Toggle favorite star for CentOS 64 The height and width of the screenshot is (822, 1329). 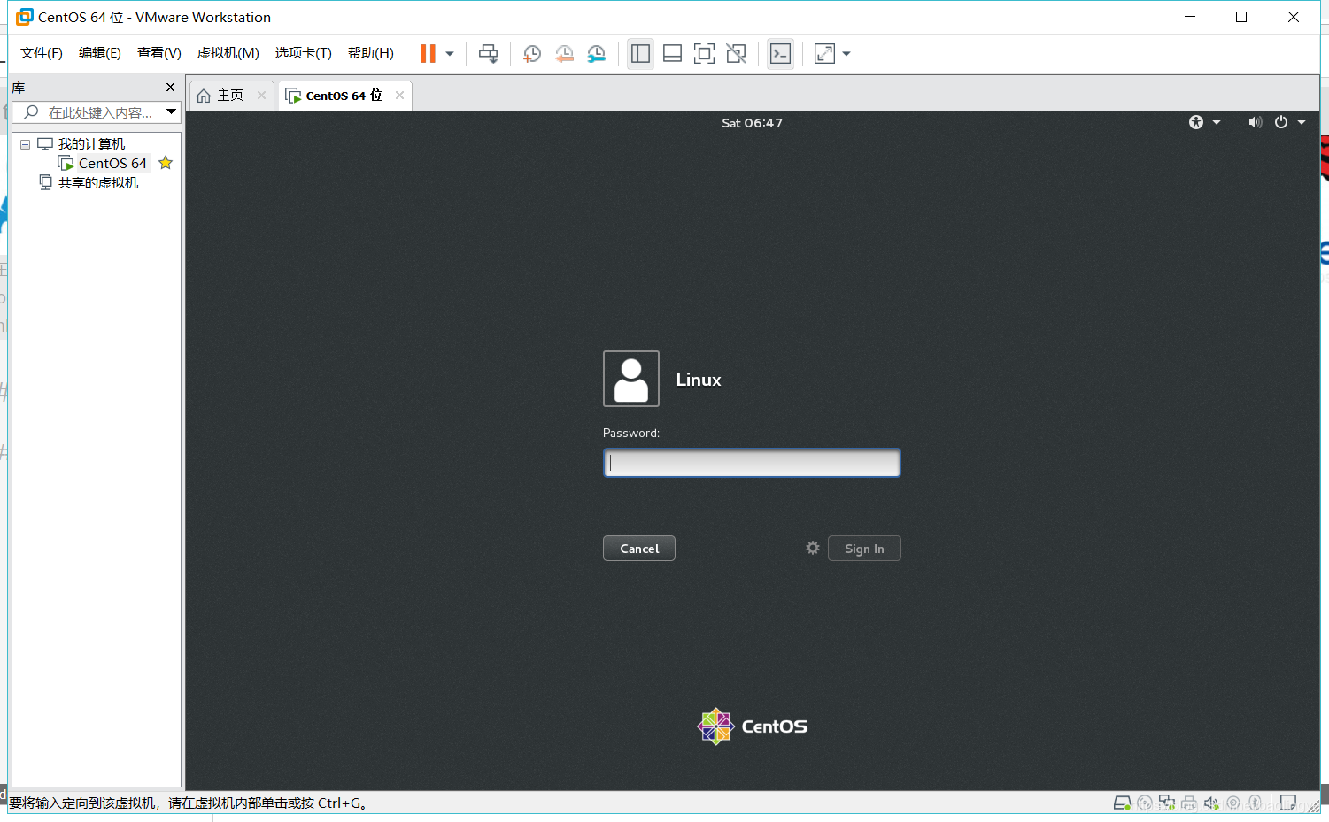click(166, 163)
